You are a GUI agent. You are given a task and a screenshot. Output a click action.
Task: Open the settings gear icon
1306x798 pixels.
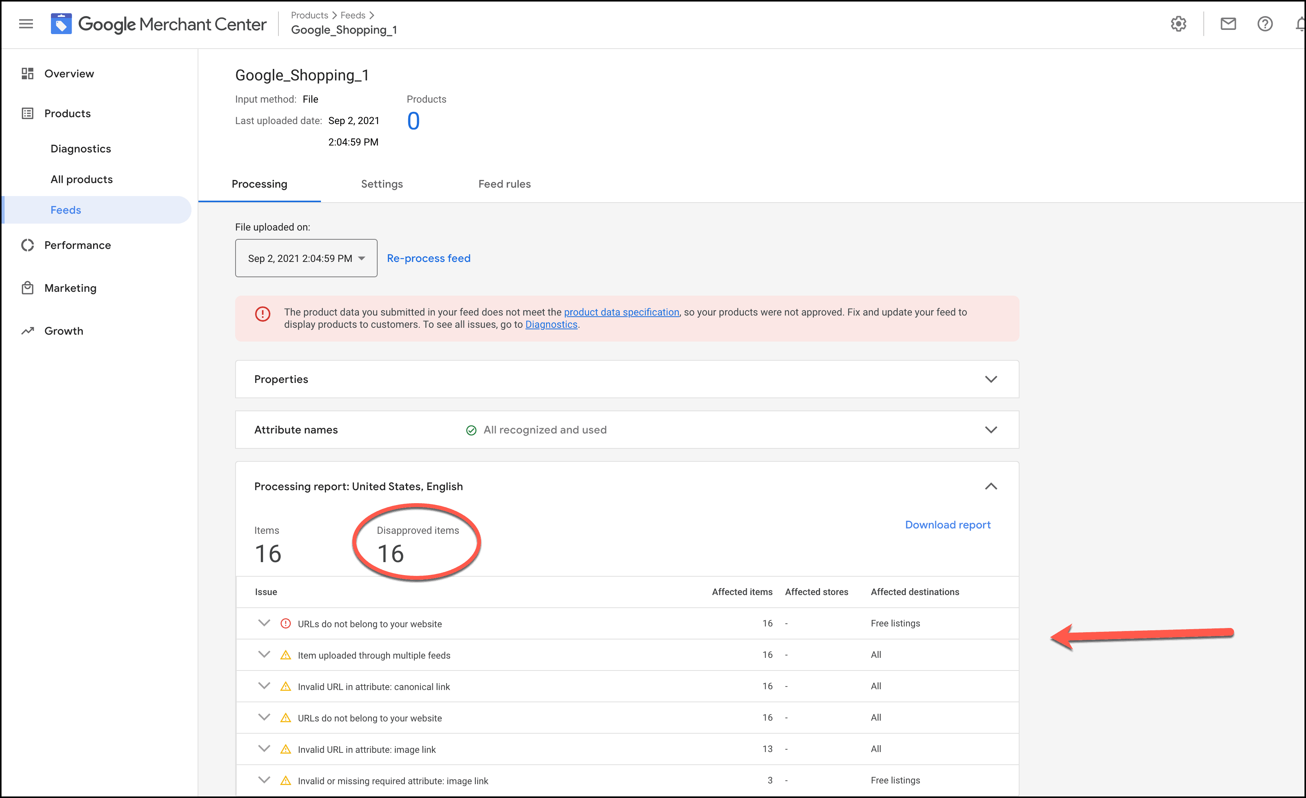point(1178,24)
